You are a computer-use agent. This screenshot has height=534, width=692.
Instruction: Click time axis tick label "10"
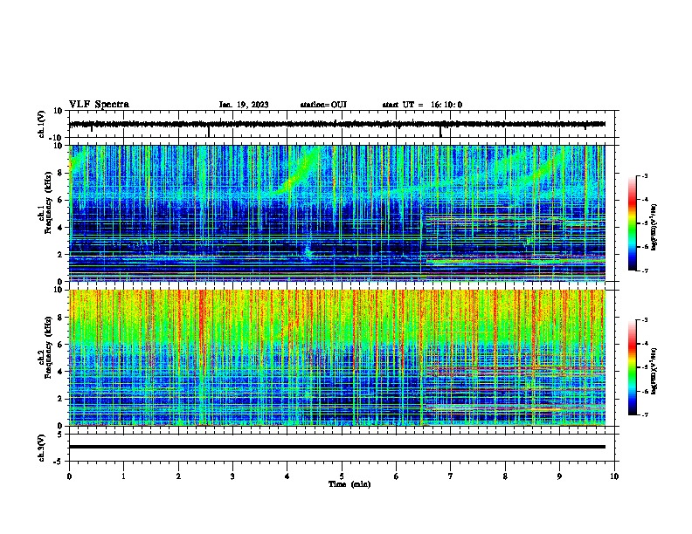[614, 476]
